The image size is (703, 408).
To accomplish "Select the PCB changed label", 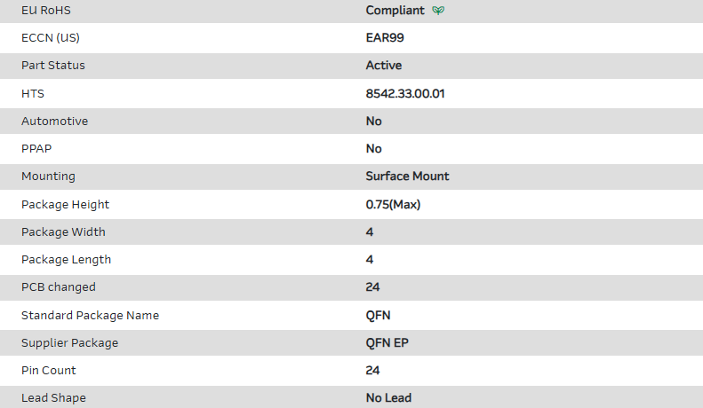I will (x=58, y=286).
